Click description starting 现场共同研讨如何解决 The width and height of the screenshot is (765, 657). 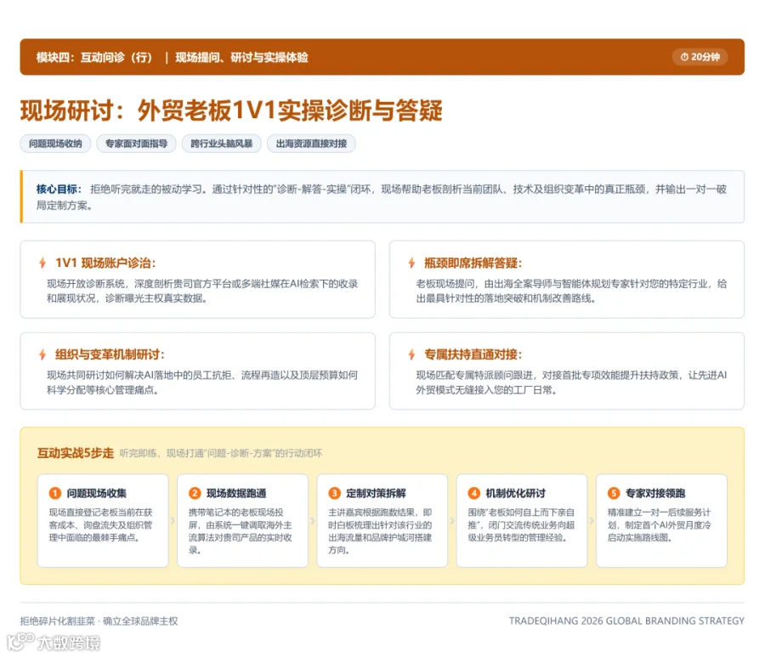[x=202, y=382]
